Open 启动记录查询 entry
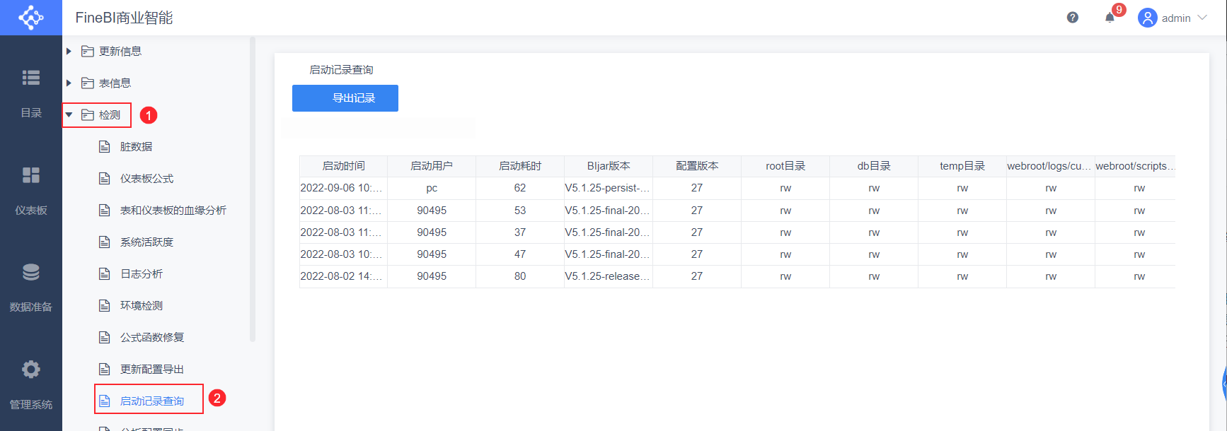Image resolution: width=1227 pixels, height=431 pixels. pos(152,401)
